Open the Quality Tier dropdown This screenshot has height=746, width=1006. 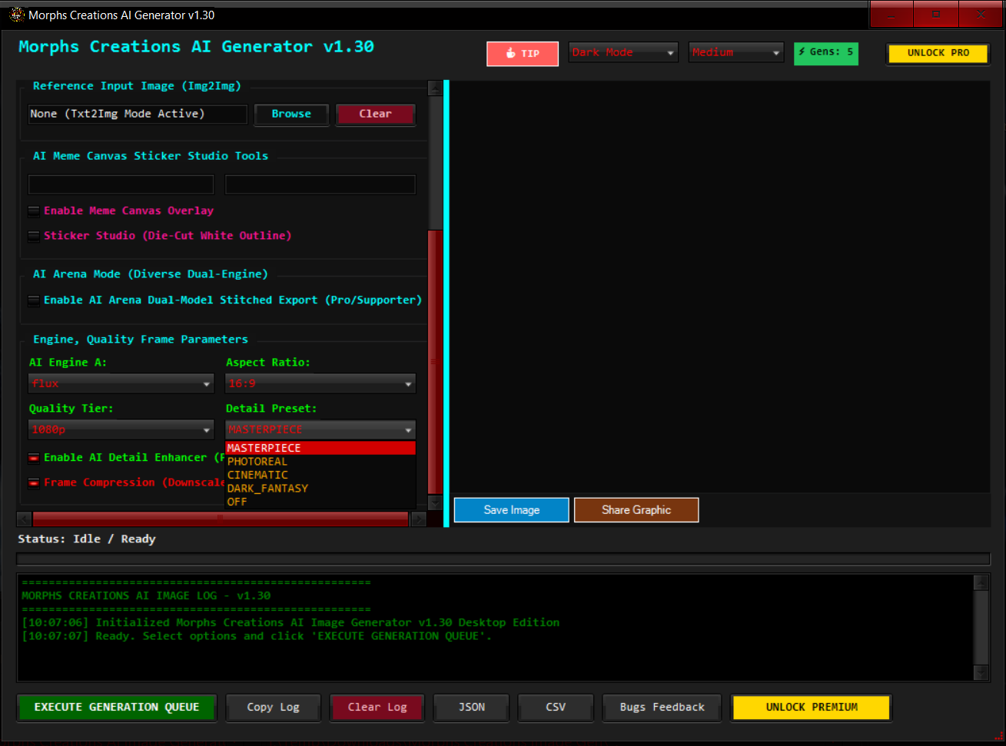pos(121,429)
